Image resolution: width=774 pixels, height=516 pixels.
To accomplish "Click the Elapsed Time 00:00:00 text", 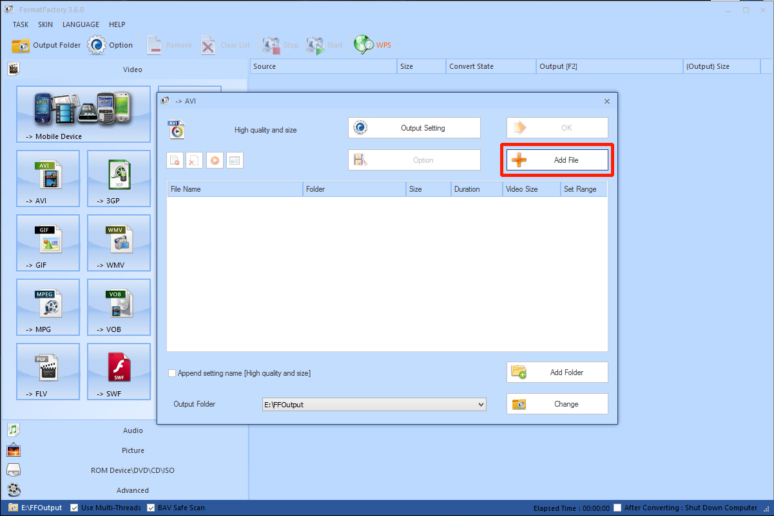I will 572,508.
